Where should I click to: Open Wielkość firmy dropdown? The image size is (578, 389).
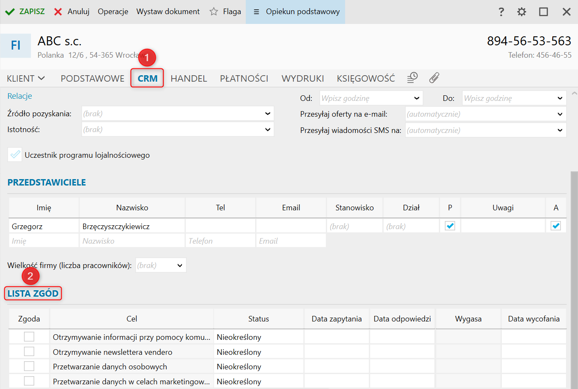click(x=161, y=265)
